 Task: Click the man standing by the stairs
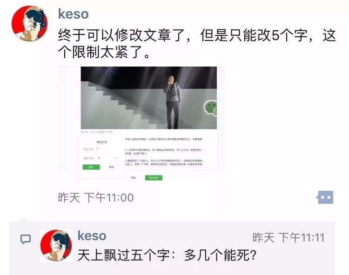tap(173, 102)
